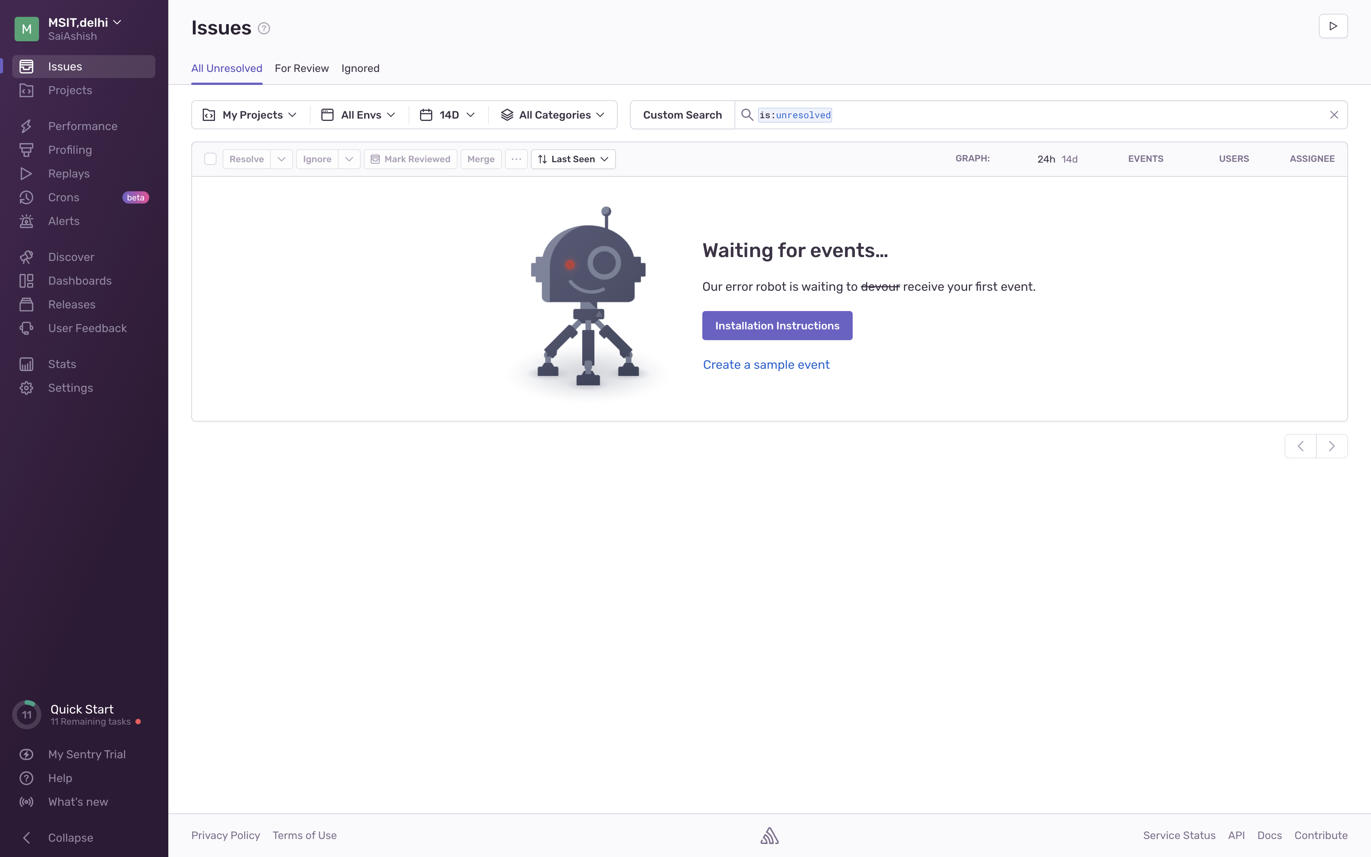Open the Ignored issues tab
Viewport: 1371px width, 857px height.
click(360, 68)
